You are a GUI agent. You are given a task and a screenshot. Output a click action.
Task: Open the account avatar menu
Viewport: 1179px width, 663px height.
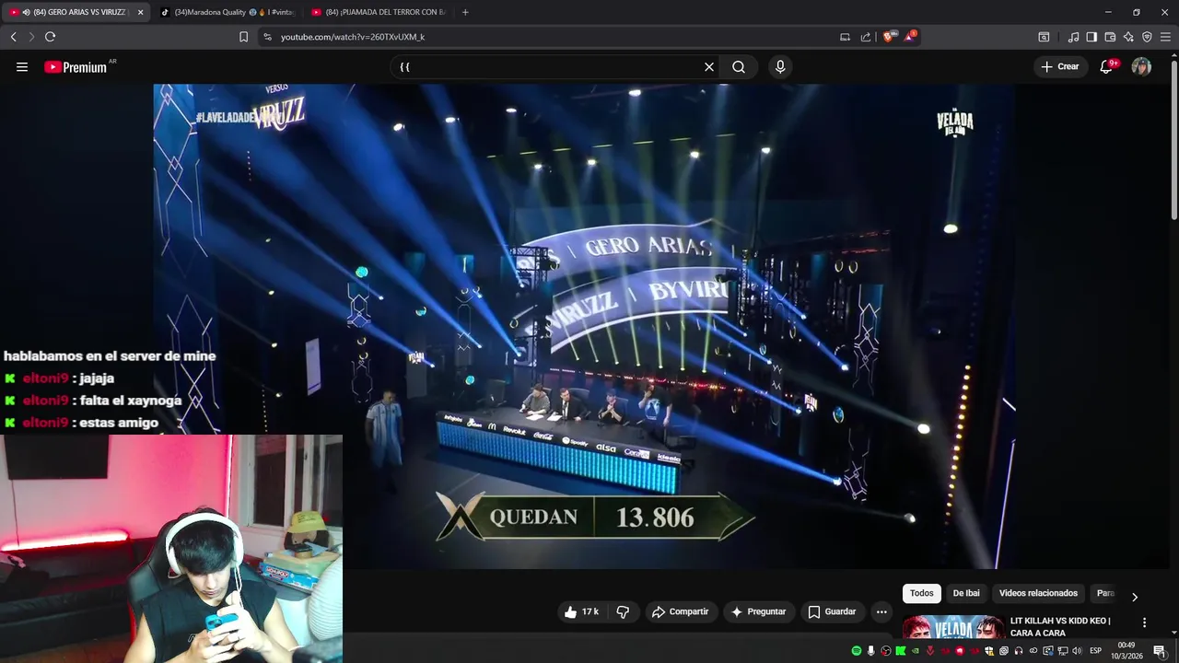pyautogui.click(x=1141, y=67)
